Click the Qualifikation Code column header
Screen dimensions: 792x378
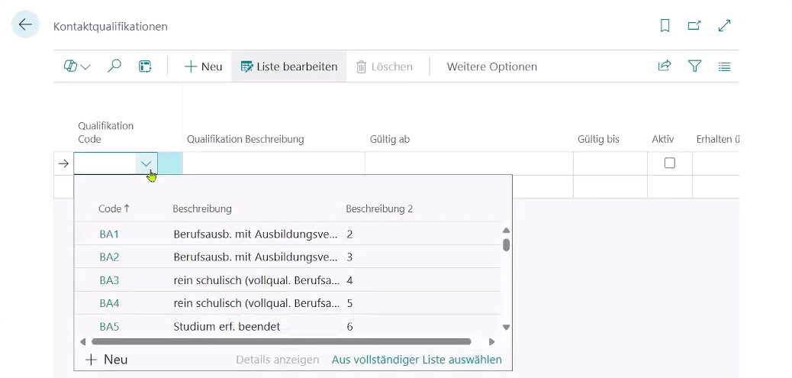105,132
